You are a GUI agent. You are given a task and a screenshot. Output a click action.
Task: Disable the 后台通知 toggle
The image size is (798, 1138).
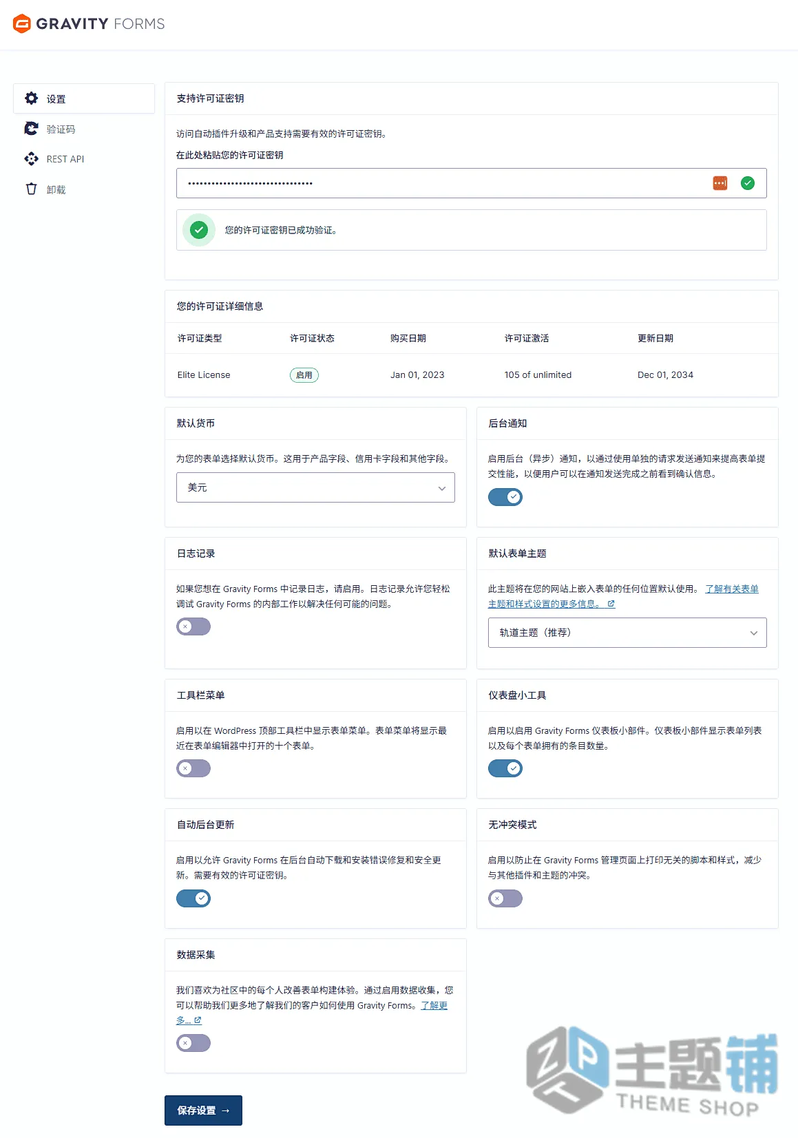click(505, 497)
